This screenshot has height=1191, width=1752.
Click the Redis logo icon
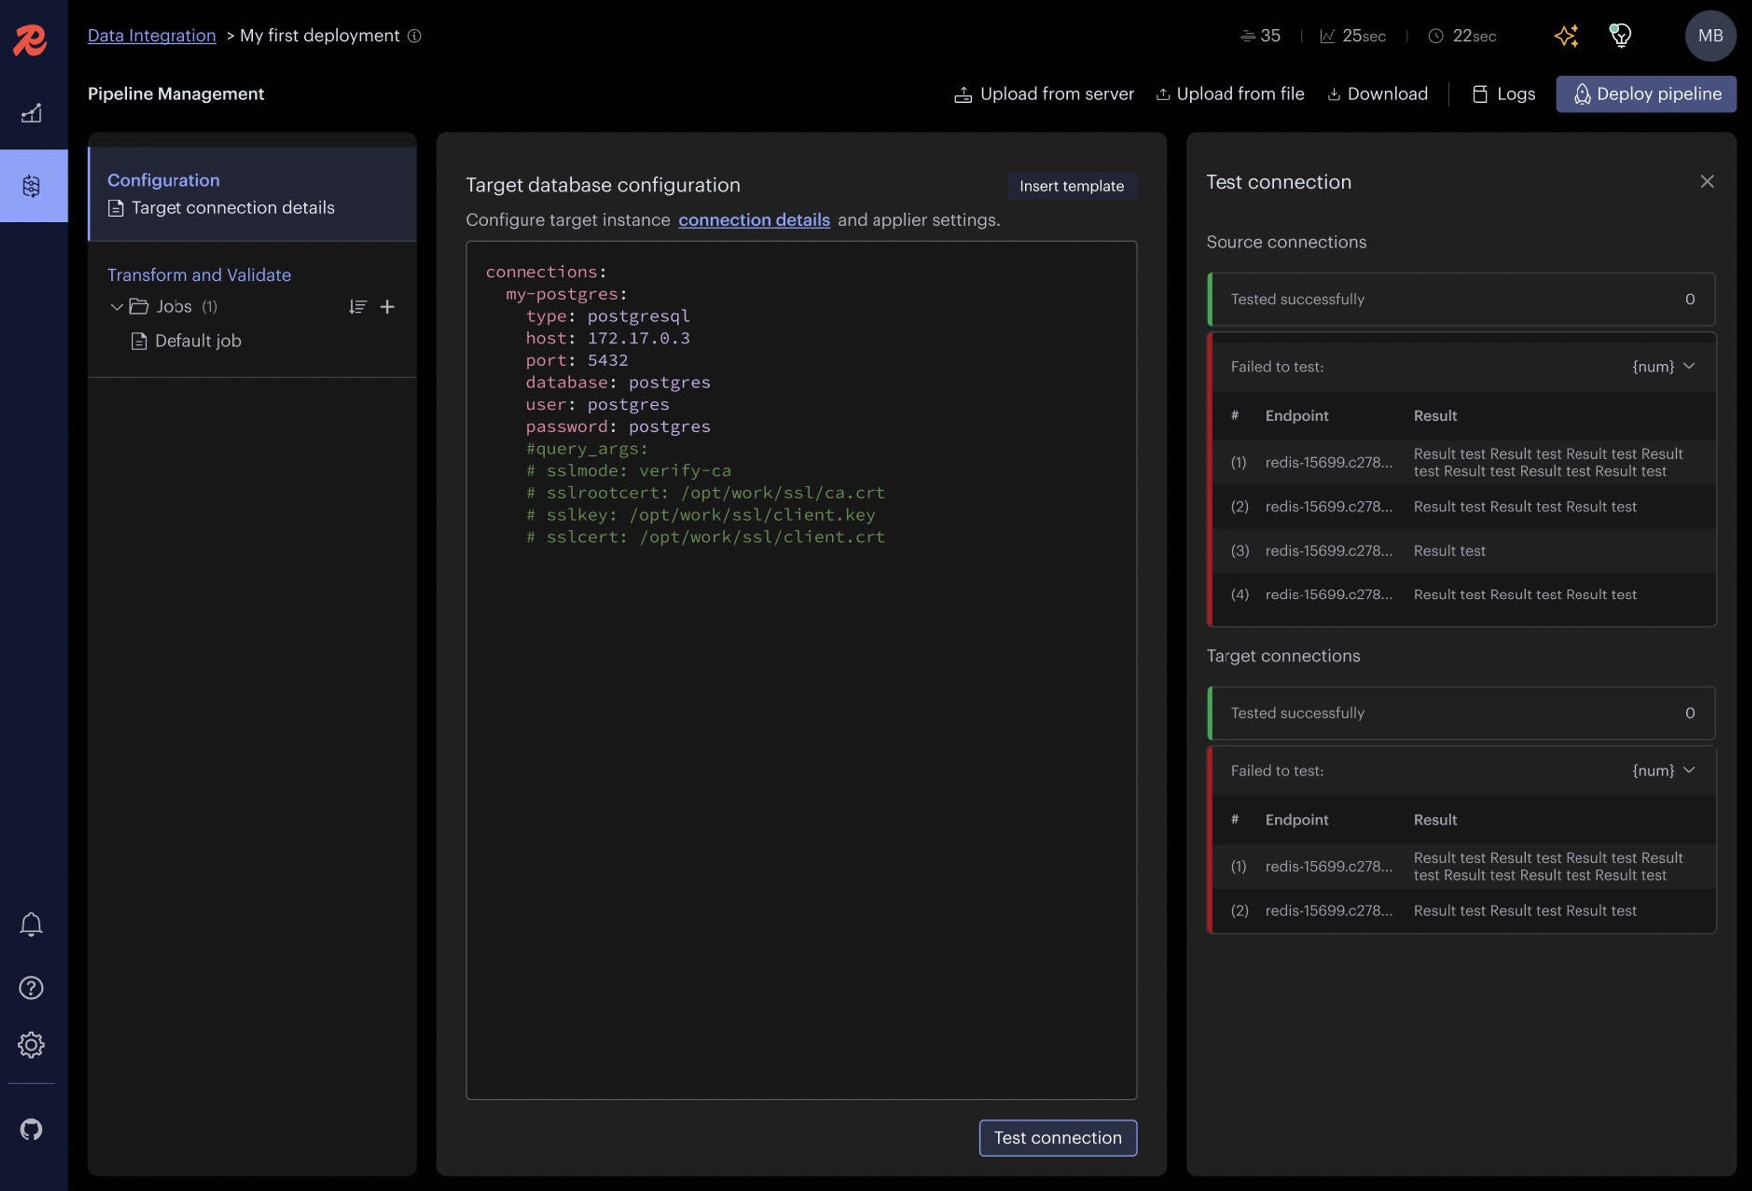(x=30, y=39)
